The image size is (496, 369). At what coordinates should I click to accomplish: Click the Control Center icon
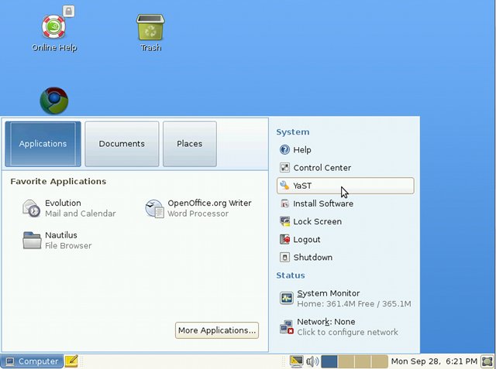[x=284, y=168]
